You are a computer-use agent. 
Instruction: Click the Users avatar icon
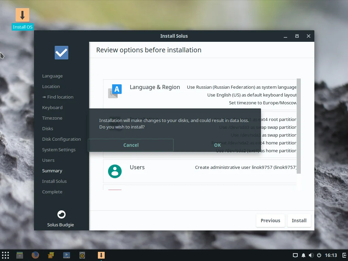(115, 171)
